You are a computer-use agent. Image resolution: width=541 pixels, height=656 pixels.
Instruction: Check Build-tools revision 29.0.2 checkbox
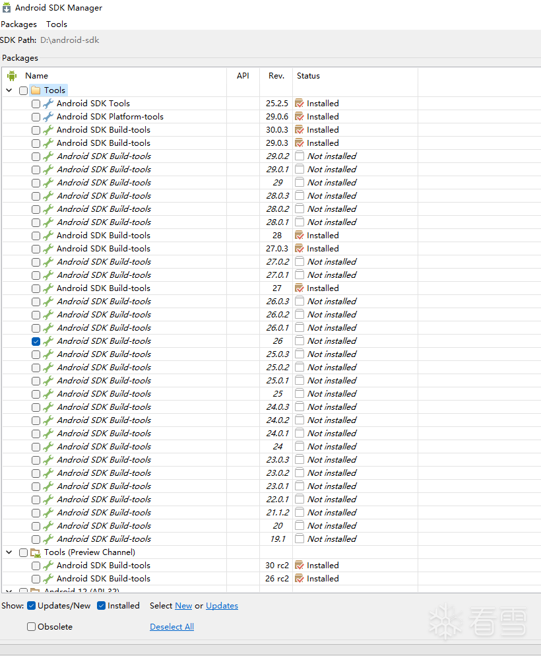(36, 156)
